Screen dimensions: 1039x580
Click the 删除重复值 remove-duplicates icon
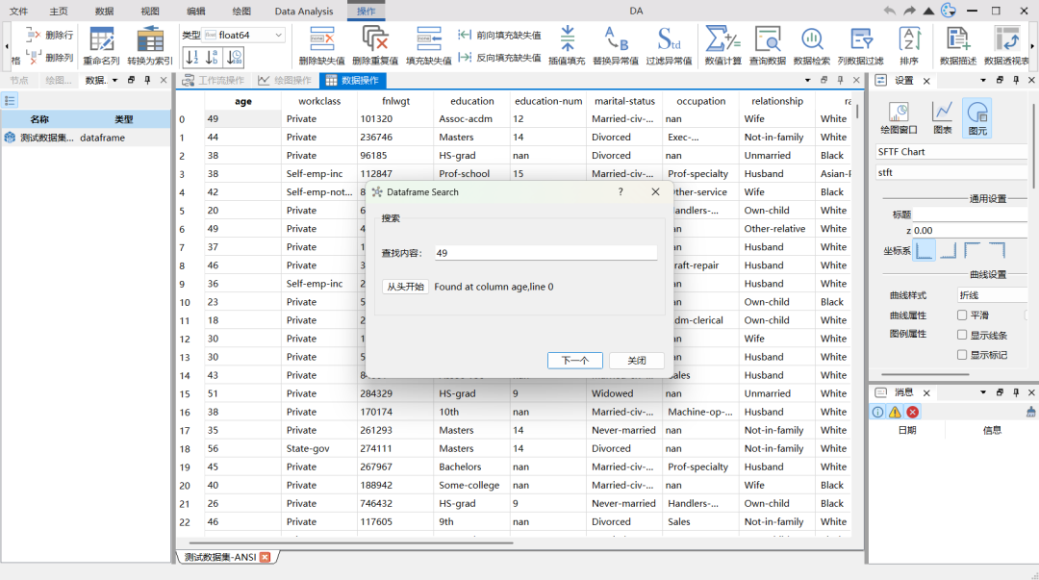pos(375,39)
